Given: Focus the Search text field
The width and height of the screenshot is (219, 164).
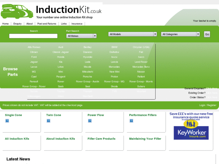Looking at the screenshot, I should click(x=33, y=36).
